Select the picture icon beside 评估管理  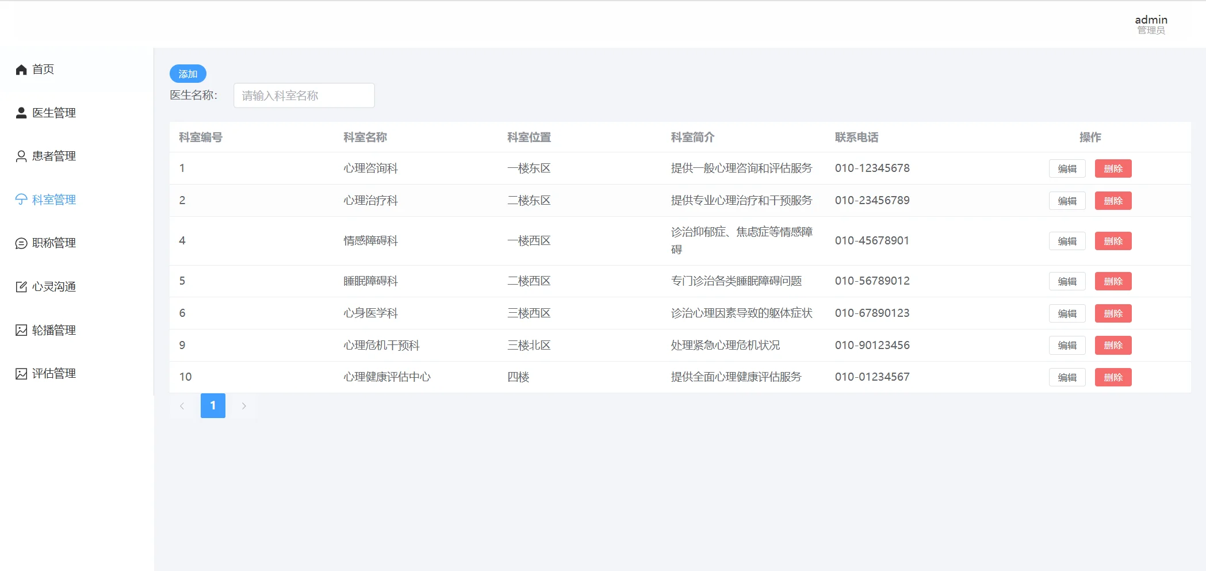coord(21,373)
